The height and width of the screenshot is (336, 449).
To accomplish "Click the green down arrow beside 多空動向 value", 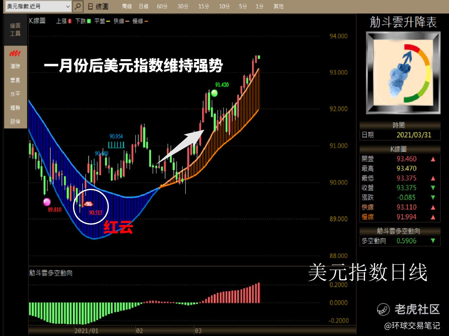I will click(433, 241).
